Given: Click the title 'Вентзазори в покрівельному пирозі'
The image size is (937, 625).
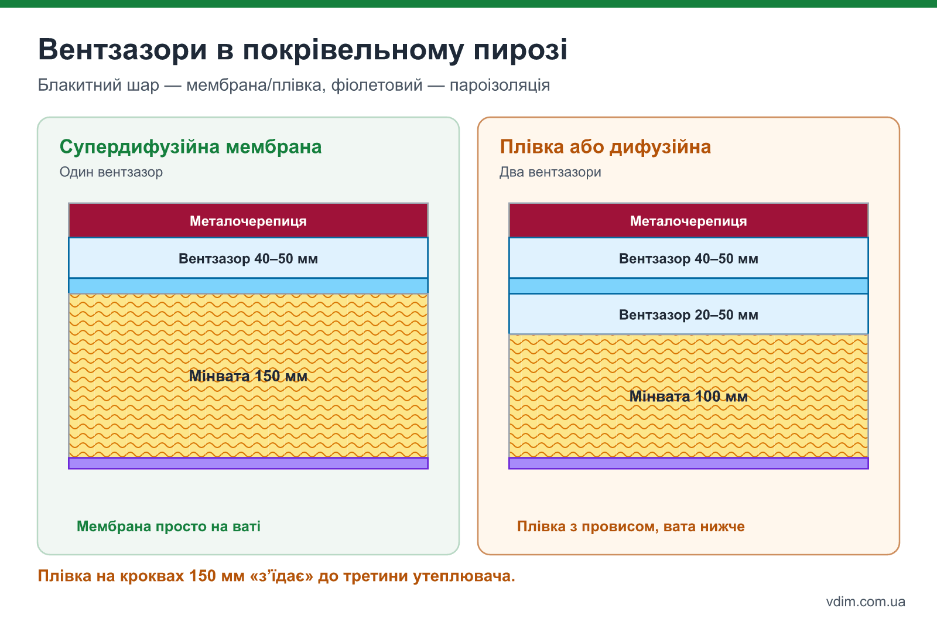Looking at the screenshot, I should click(303, 50).
